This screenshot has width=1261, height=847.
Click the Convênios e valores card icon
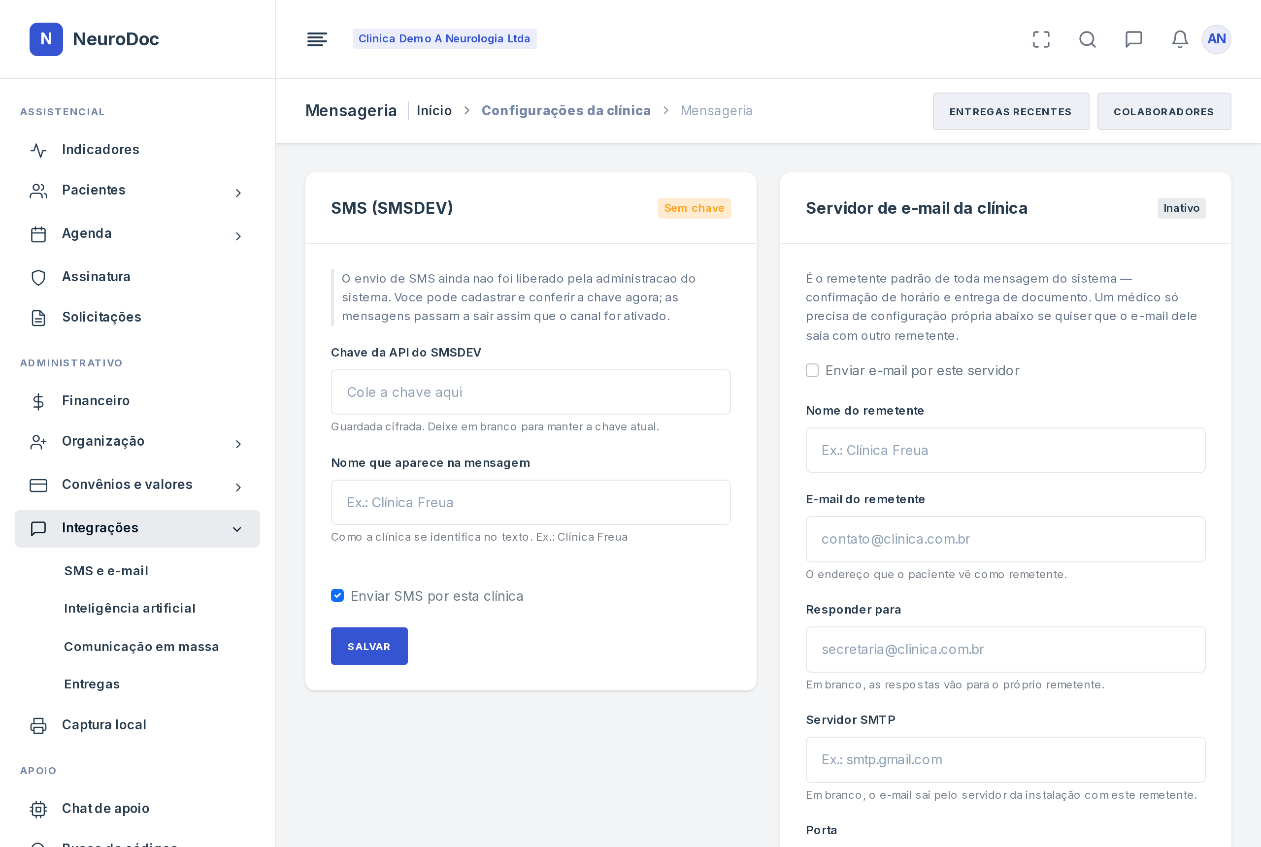pyautogui.click(x=38, y=485)
